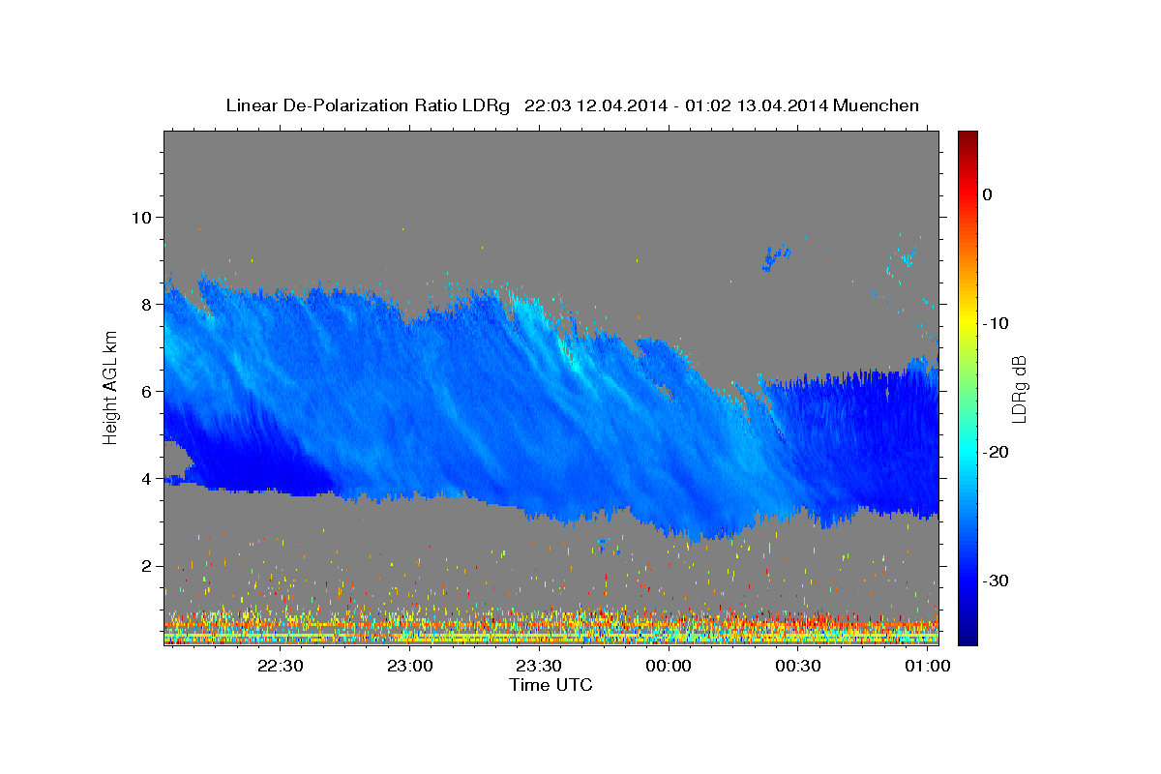Click the noisy red-yellow band near ground level
1161x774 pixels.
click(551, 627)
